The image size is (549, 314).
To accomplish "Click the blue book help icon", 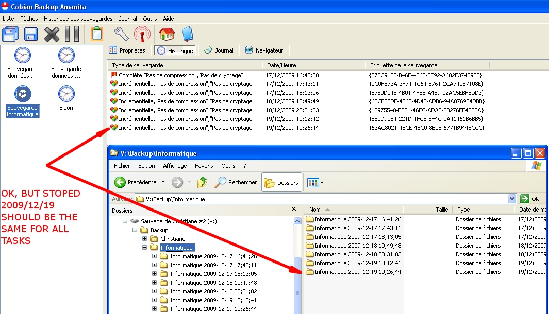I will [x=188, y=34].
